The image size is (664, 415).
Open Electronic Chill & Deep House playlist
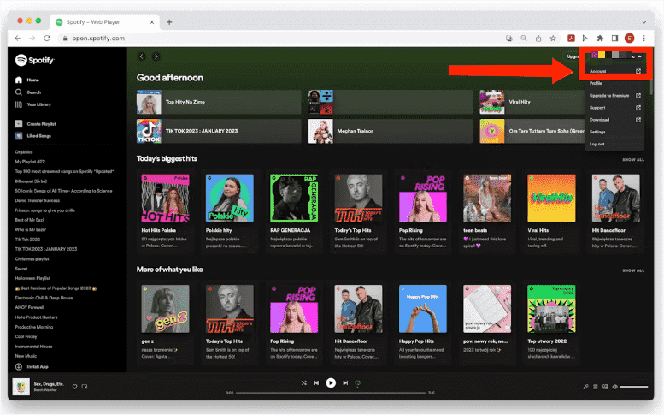[x=44, y=298]
